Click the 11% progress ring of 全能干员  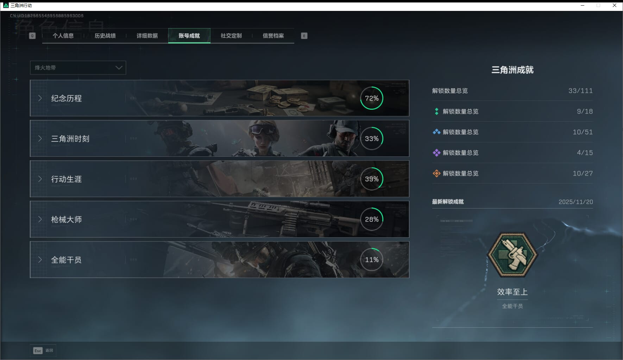tap(372, 260)
